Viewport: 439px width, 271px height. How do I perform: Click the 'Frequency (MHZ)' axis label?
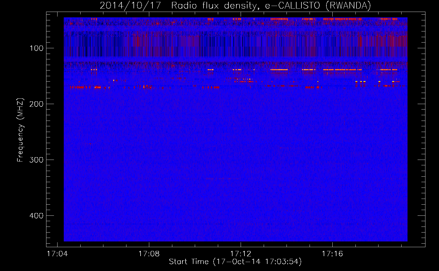tap(20, 130)
